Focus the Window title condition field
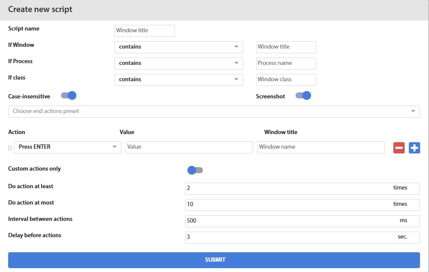The image size is (429, 272). 286,47
